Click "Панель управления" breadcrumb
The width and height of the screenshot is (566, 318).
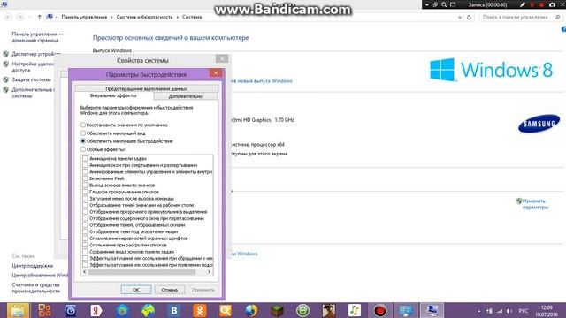84,17
